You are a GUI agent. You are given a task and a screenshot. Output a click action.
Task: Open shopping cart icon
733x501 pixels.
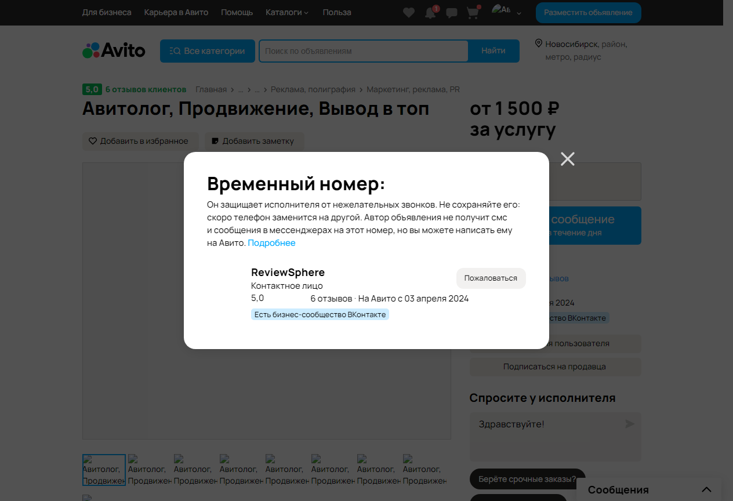pos(473,13)
